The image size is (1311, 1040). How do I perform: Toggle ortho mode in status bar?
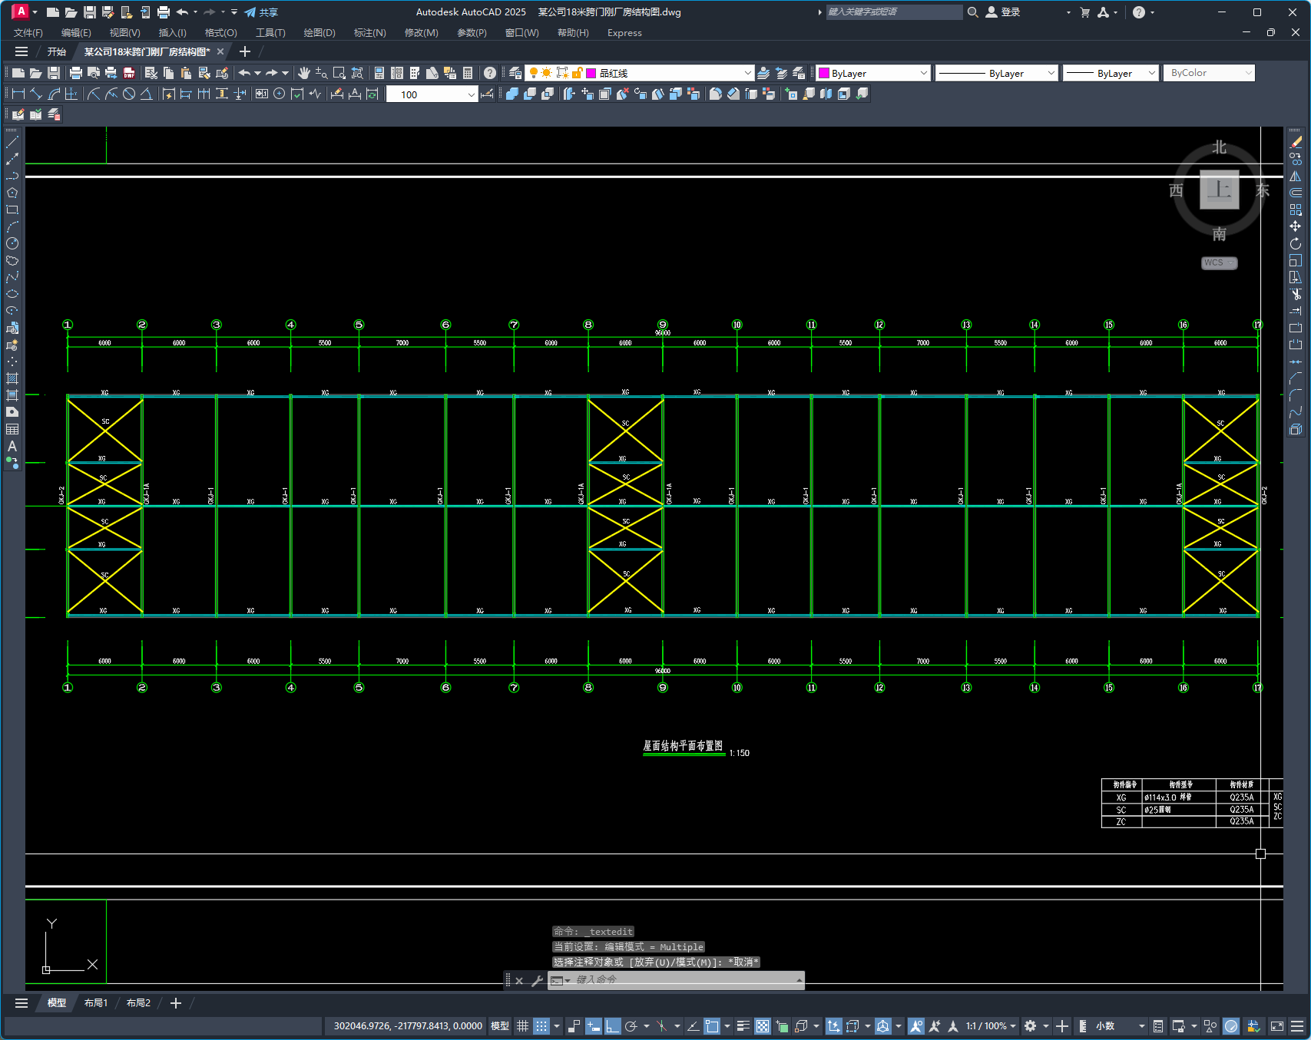[612, 1026]
